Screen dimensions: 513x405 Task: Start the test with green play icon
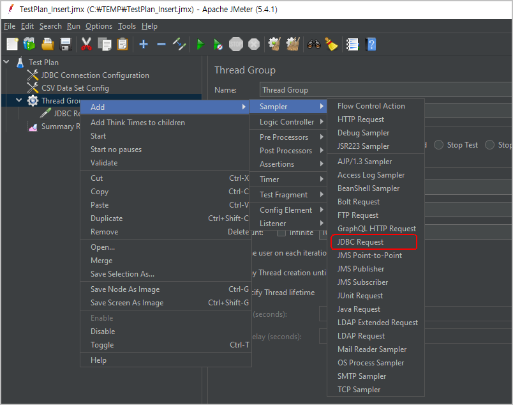point(200,44)
